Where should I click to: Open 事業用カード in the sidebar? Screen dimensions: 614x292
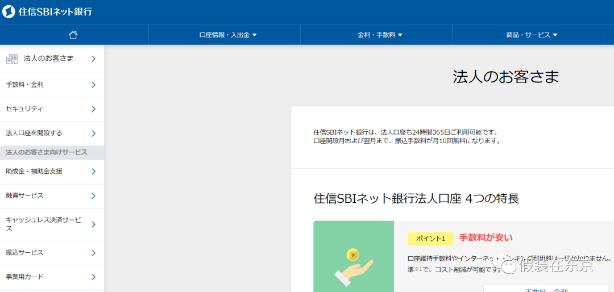point(52,278)
